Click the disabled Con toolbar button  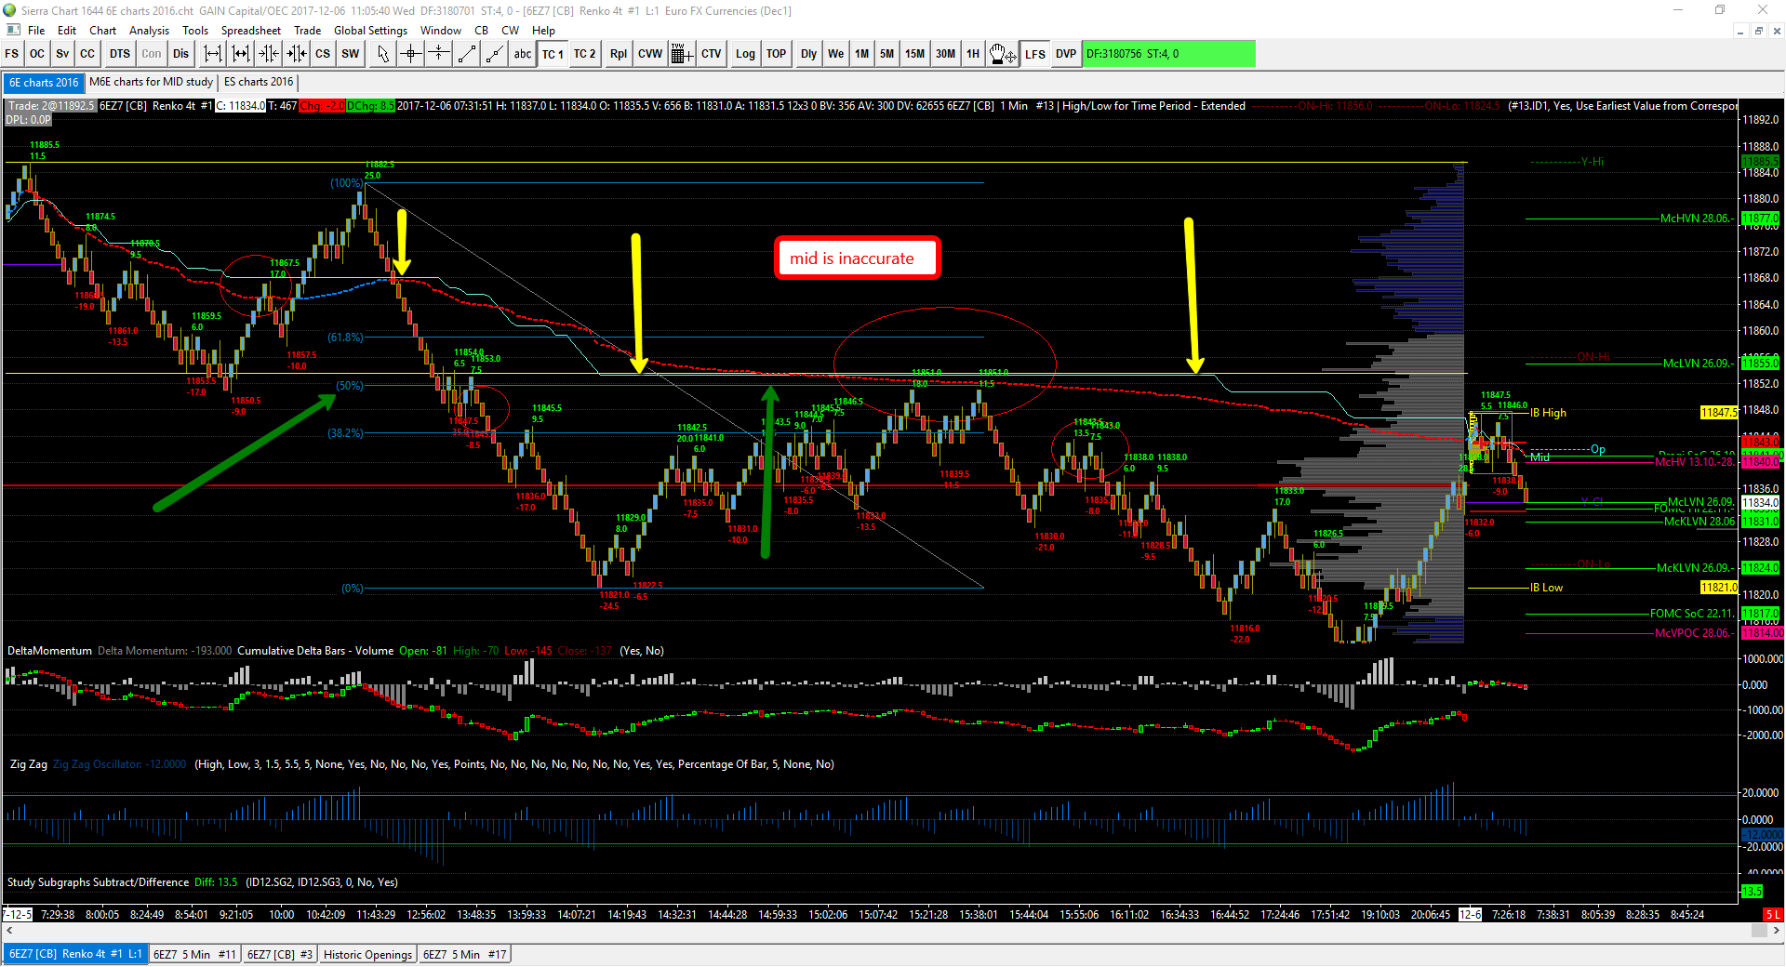(152, 54)
